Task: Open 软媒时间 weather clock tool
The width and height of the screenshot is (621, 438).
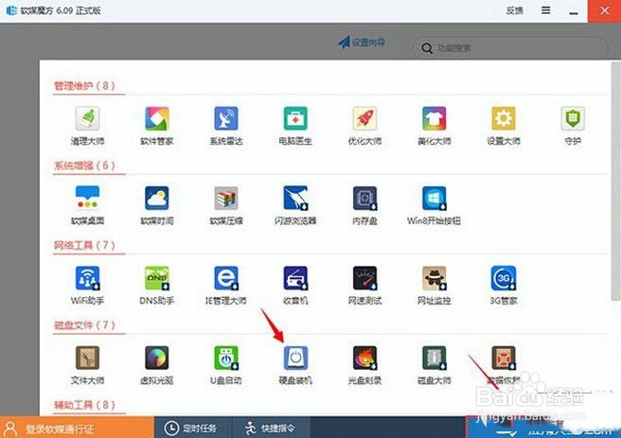Action: click(157, 205)
